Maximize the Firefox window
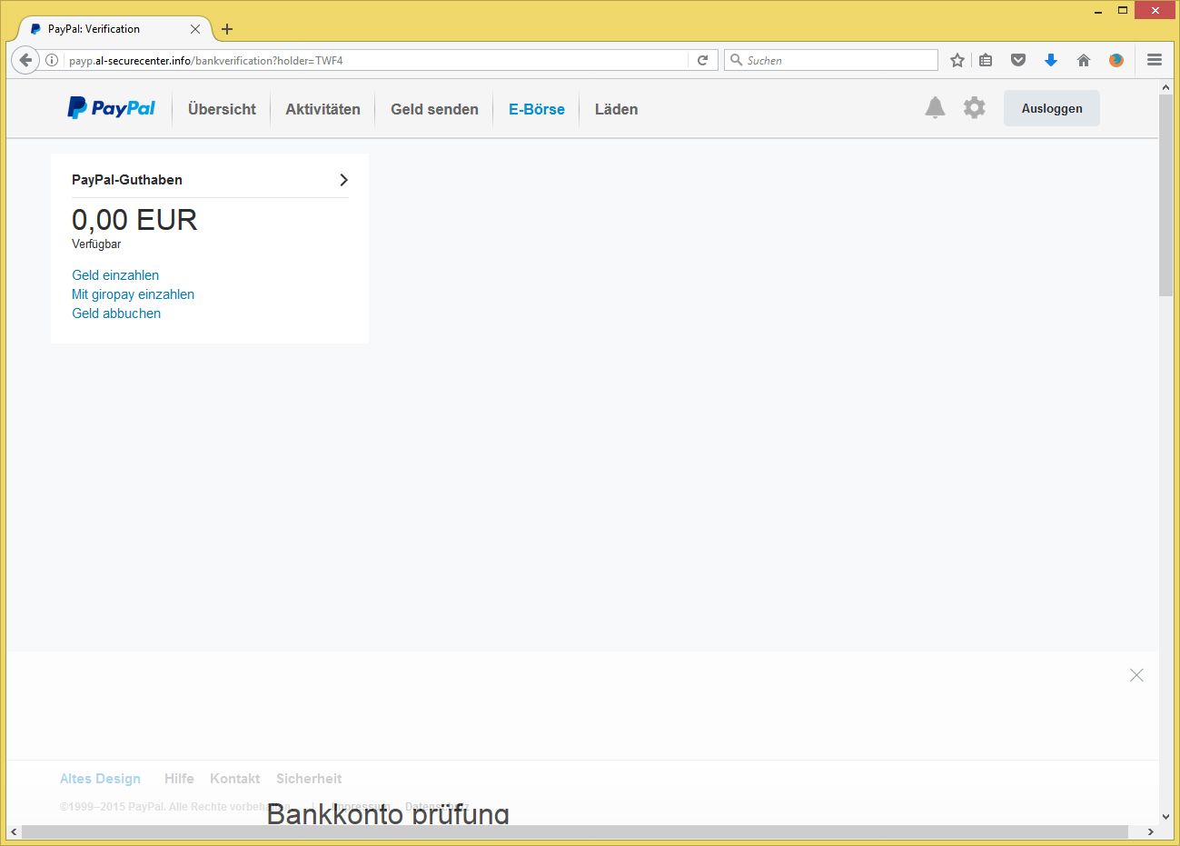 1123,10
